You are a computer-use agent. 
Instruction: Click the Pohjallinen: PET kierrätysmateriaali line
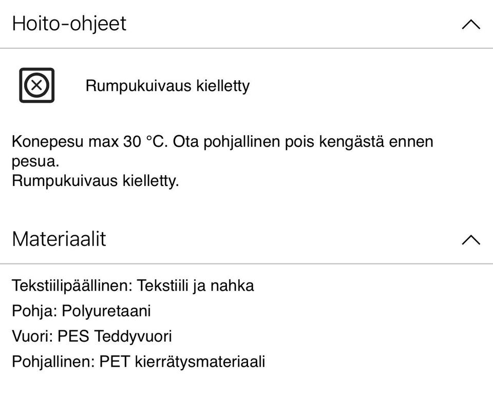pyautogui.click(x=139, y=361)
